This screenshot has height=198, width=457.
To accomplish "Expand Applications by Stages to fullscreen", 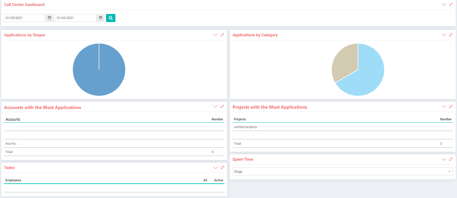I will [222, 35].
